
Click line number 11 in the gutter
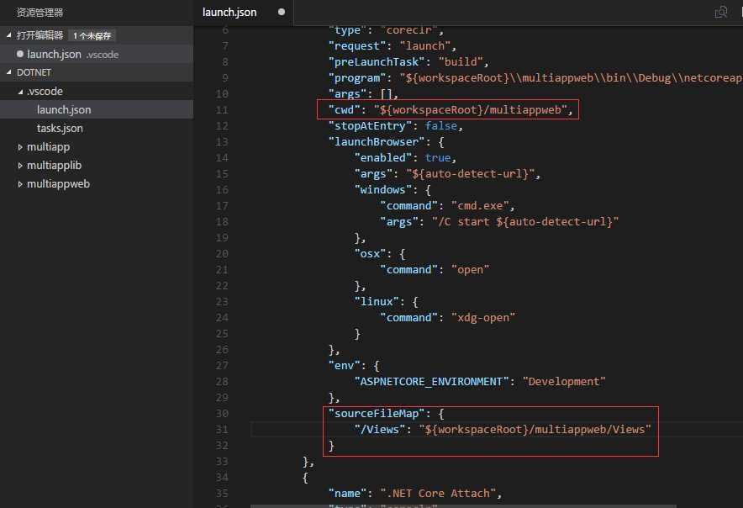coord(222,110)
